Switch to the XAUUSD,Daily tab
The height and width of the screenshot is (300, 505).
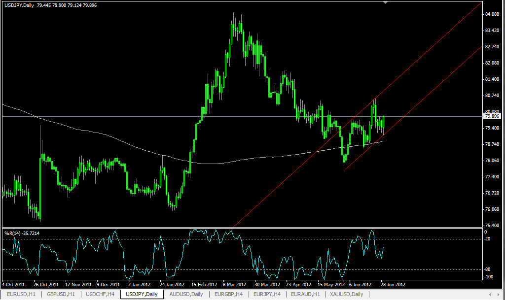(x=347, y=294)
